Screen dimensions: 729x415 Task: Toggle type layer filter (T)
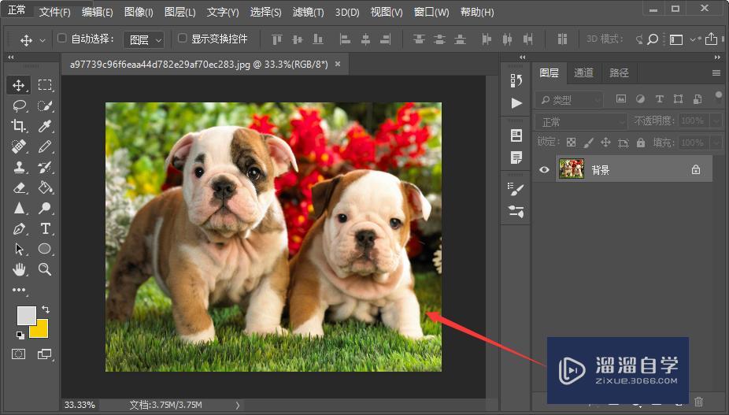point(659,98)
